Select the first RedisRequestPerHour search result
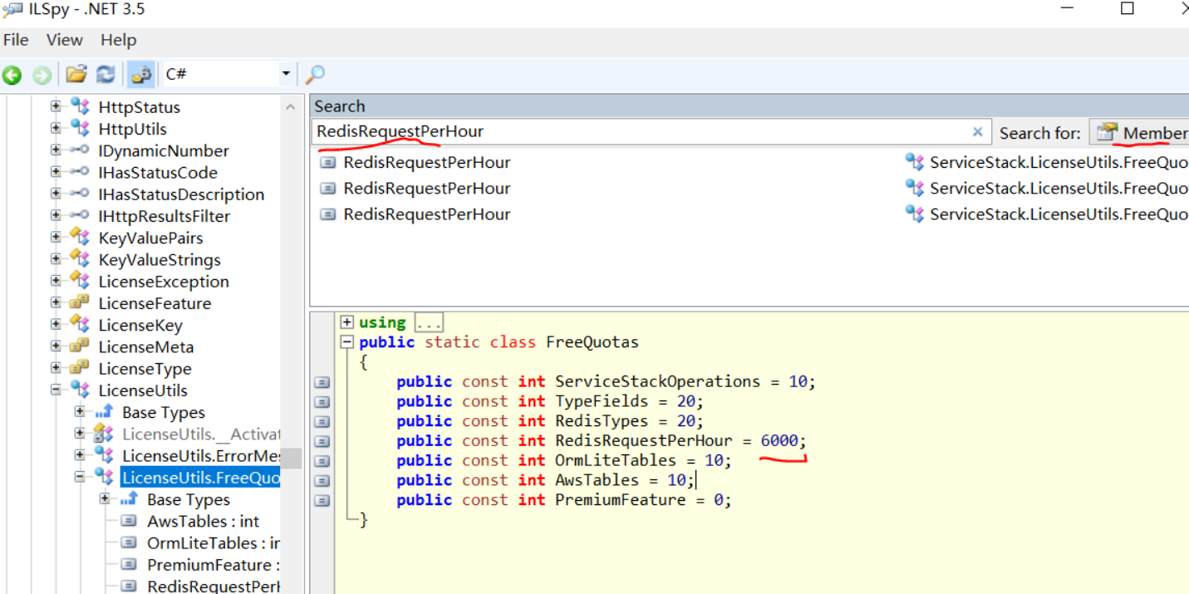 click(x=426, y=163)
